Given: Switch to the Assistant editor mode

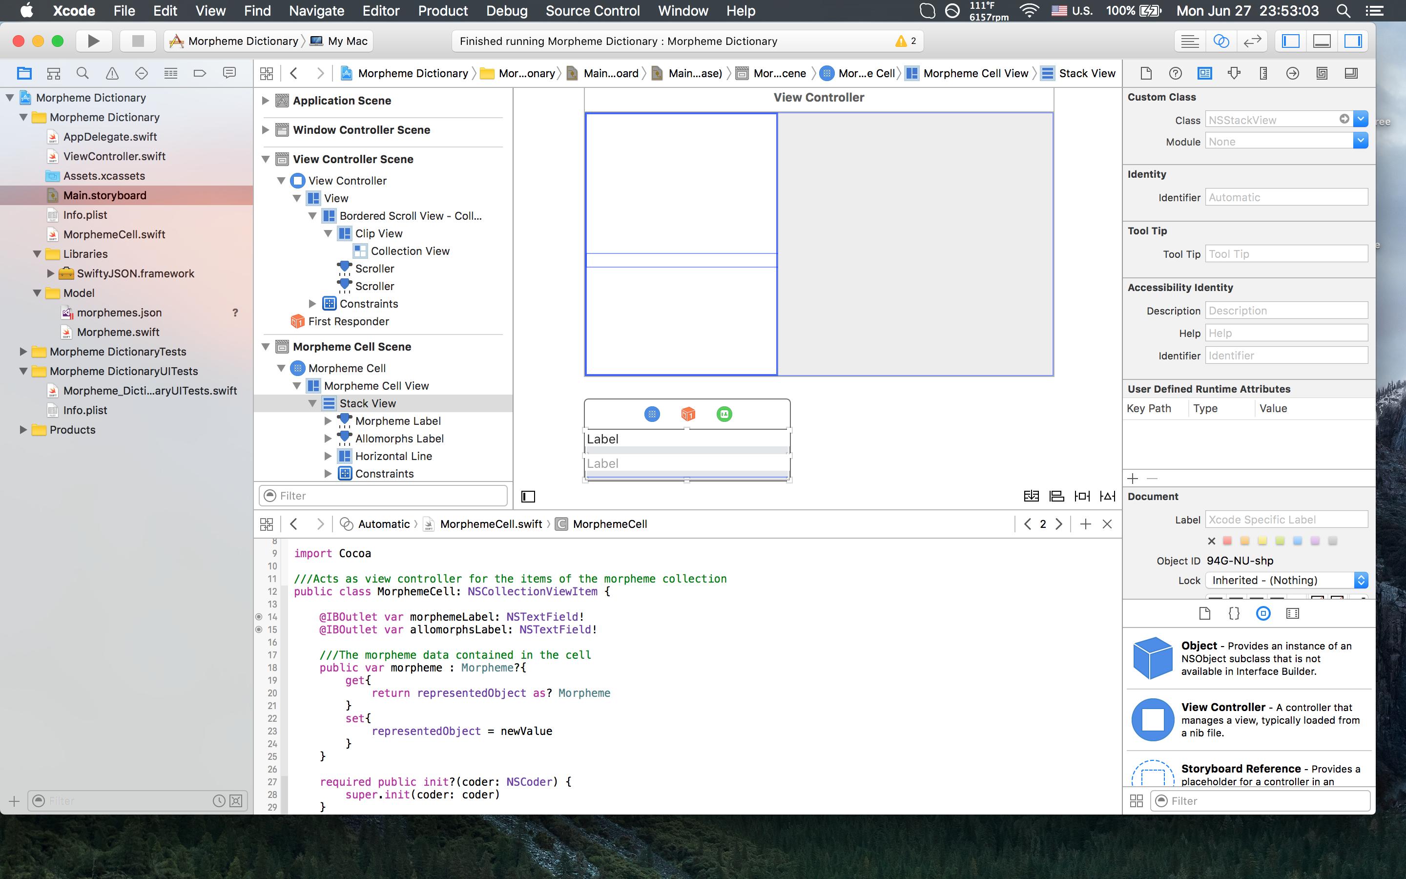Looking at the screenshot, I should tap(1220, 41).
